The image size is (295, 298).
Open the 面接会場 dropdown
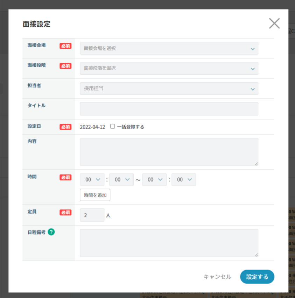coord(169,48)
